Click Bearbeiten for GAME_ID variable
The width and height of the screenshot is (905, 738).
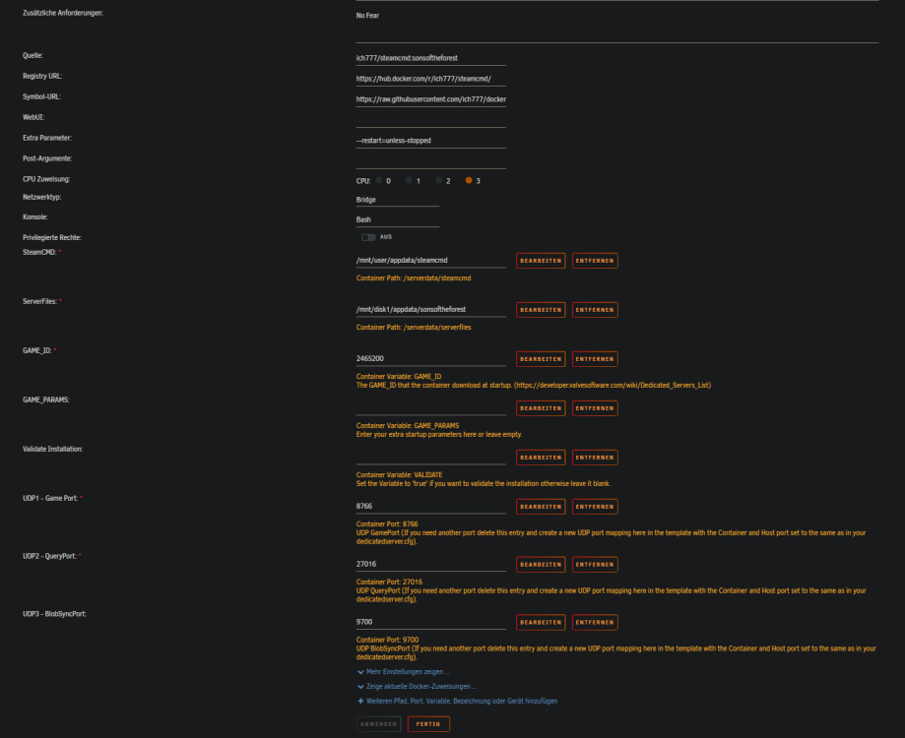click(541, 358)
